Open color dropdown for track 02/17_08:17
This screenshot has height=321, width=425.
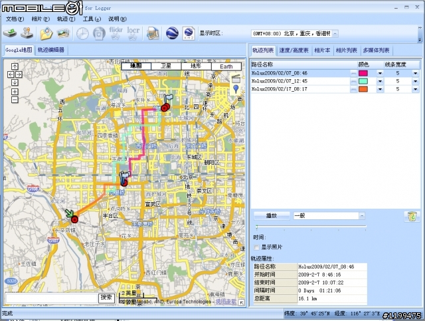click(x=380, y=89)
